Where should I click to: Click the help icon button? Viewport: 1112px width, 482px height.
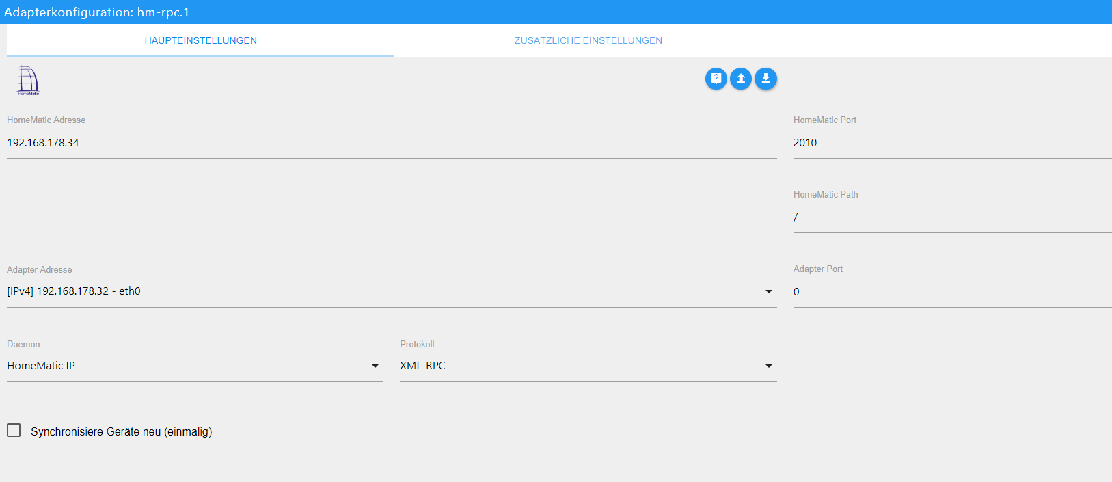(716, 79)
